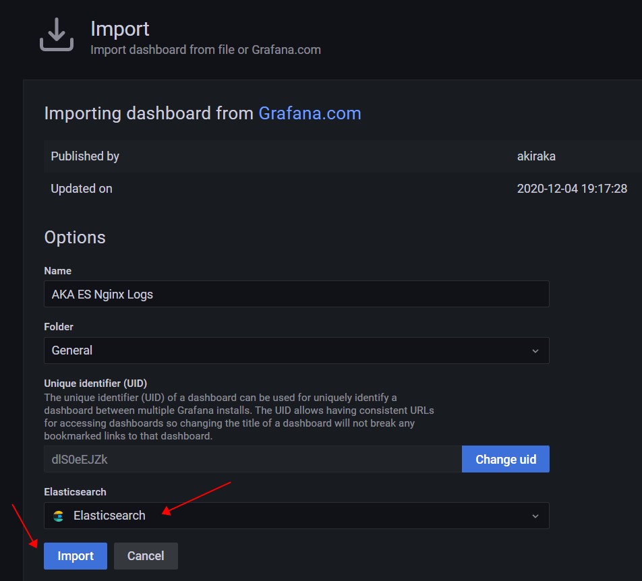Click the Published by label

(x=85, y=156)
